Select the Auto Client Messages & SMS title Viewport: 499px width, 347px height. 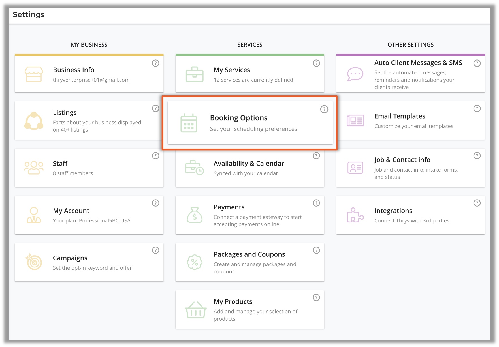[418, 63]
